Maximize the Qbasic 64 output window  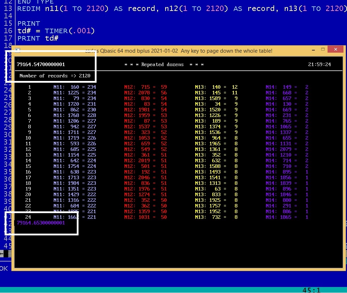tap(323, 49)
